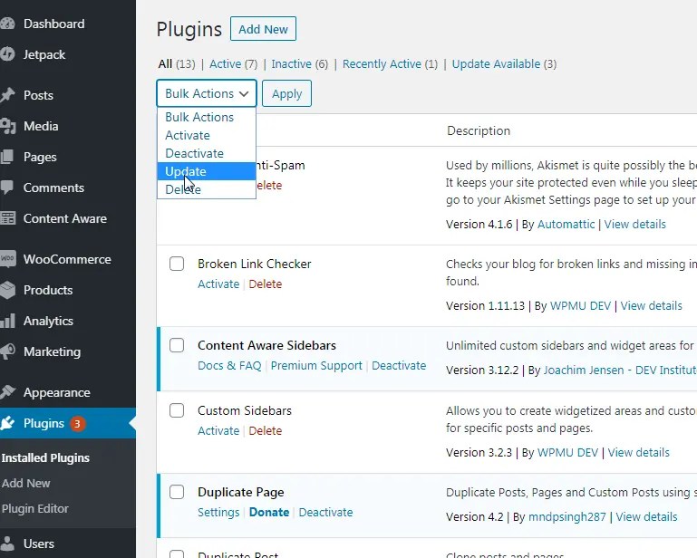This screenshot has width=697, height=558.
Task: Open Joachim Jensen author link
Action: tap(620, 370)
